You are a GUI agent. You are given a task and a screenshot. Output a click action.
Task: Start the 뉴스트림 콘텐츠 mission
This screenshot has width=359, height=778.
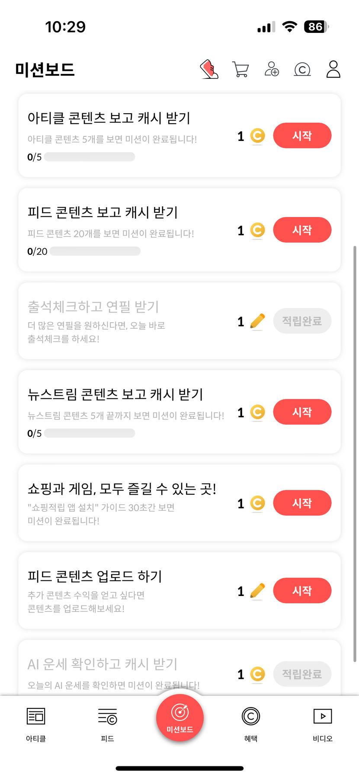(x=302, y=412)
